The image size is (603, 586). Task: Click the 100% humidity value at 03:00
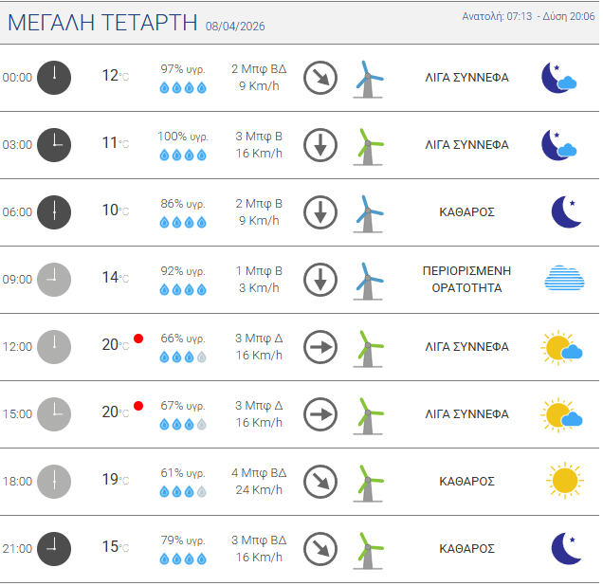tap(182, 136)
